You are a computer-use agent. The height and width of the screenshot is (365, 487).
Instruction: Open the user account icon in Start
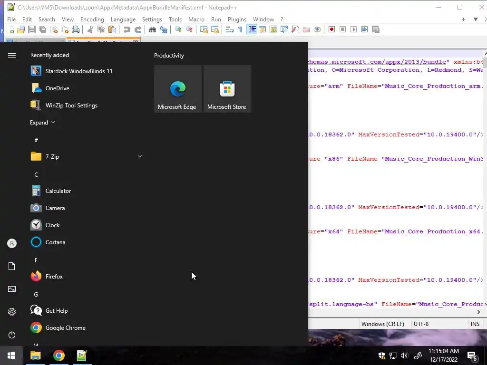(x=12, y=243)
